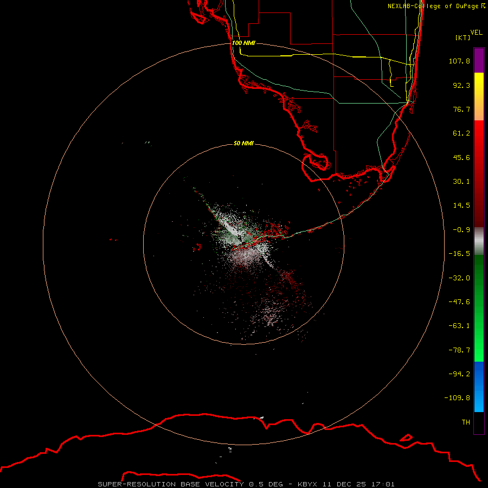Click the yellow segment of the velocity color bar
The image size is (488, 488).
point(479,97)
